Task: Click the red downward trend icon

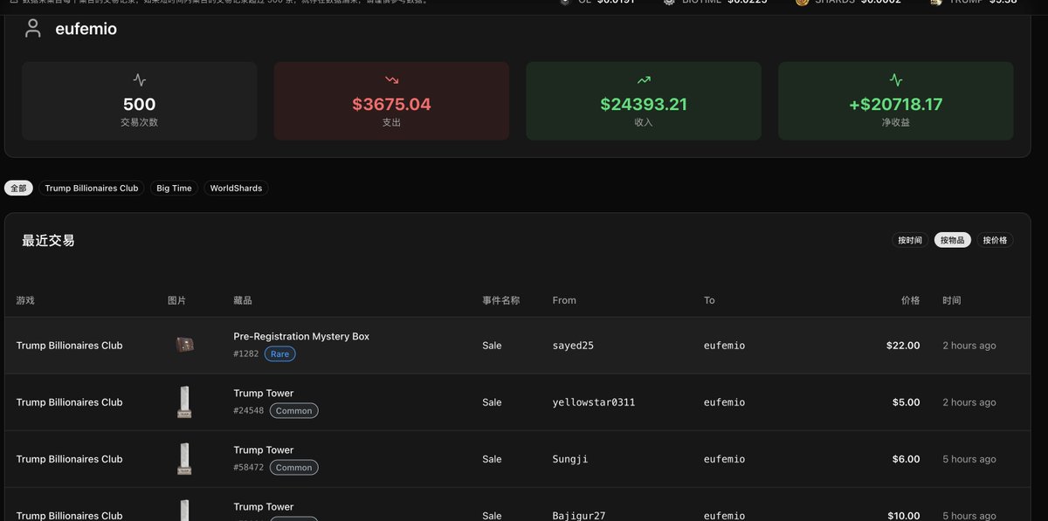Action: 391,80
